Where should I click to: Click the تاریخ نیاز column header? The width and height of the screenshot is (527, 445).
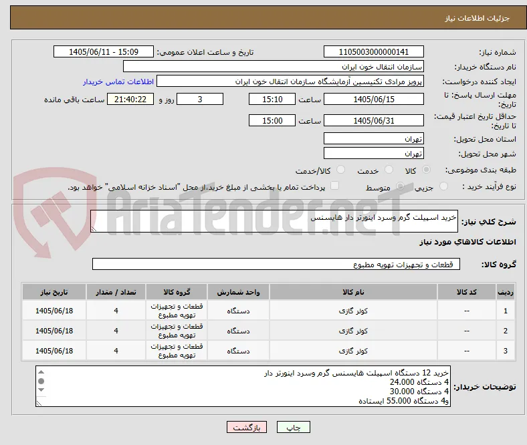click(54, 292)
